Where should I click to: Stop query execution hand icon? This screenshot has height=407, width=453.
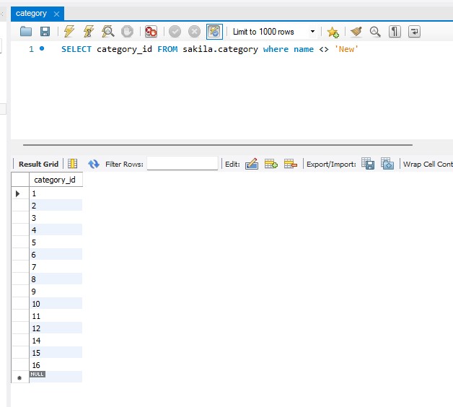click(x=127, y=31)
